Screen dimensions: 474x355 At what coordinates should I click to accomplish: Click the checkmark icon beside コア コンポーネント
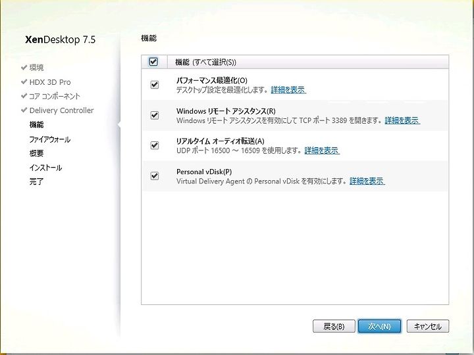(24, 96)
